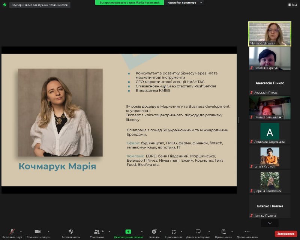Click the red Завершение button
This screenshot has width=300, height=240.
click(x=286, y=234)
